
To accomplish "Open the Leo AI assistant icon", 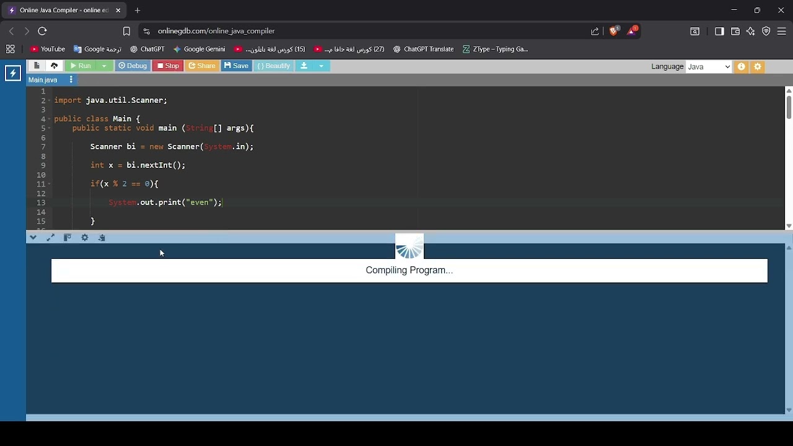I will coord(751,32).
